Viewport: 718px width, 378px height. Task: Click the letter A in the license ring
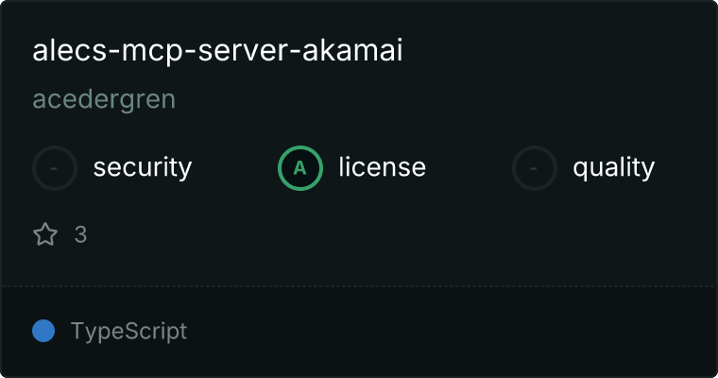299,168
